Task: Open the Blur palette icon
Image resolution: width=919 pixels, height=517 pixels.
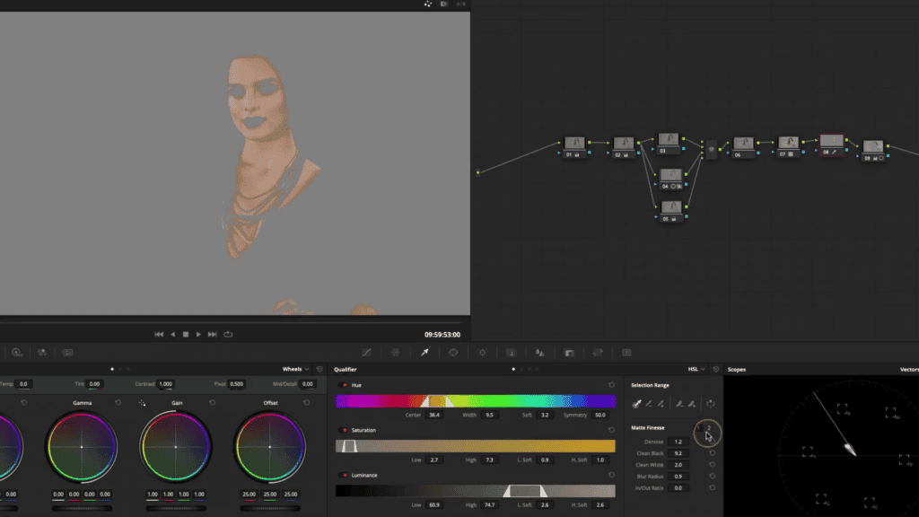Action: point(539,352)
